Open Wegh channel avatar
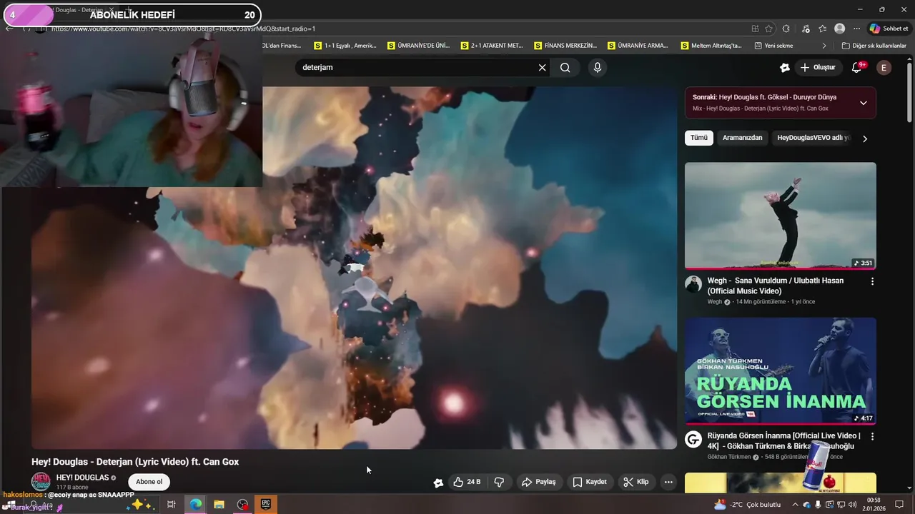915x514 pixels. 693,284
